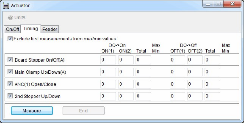Select 2nd Stopper OFF(1) field
This screenshot has width=244, height=123.
click(x=177, y=96)
